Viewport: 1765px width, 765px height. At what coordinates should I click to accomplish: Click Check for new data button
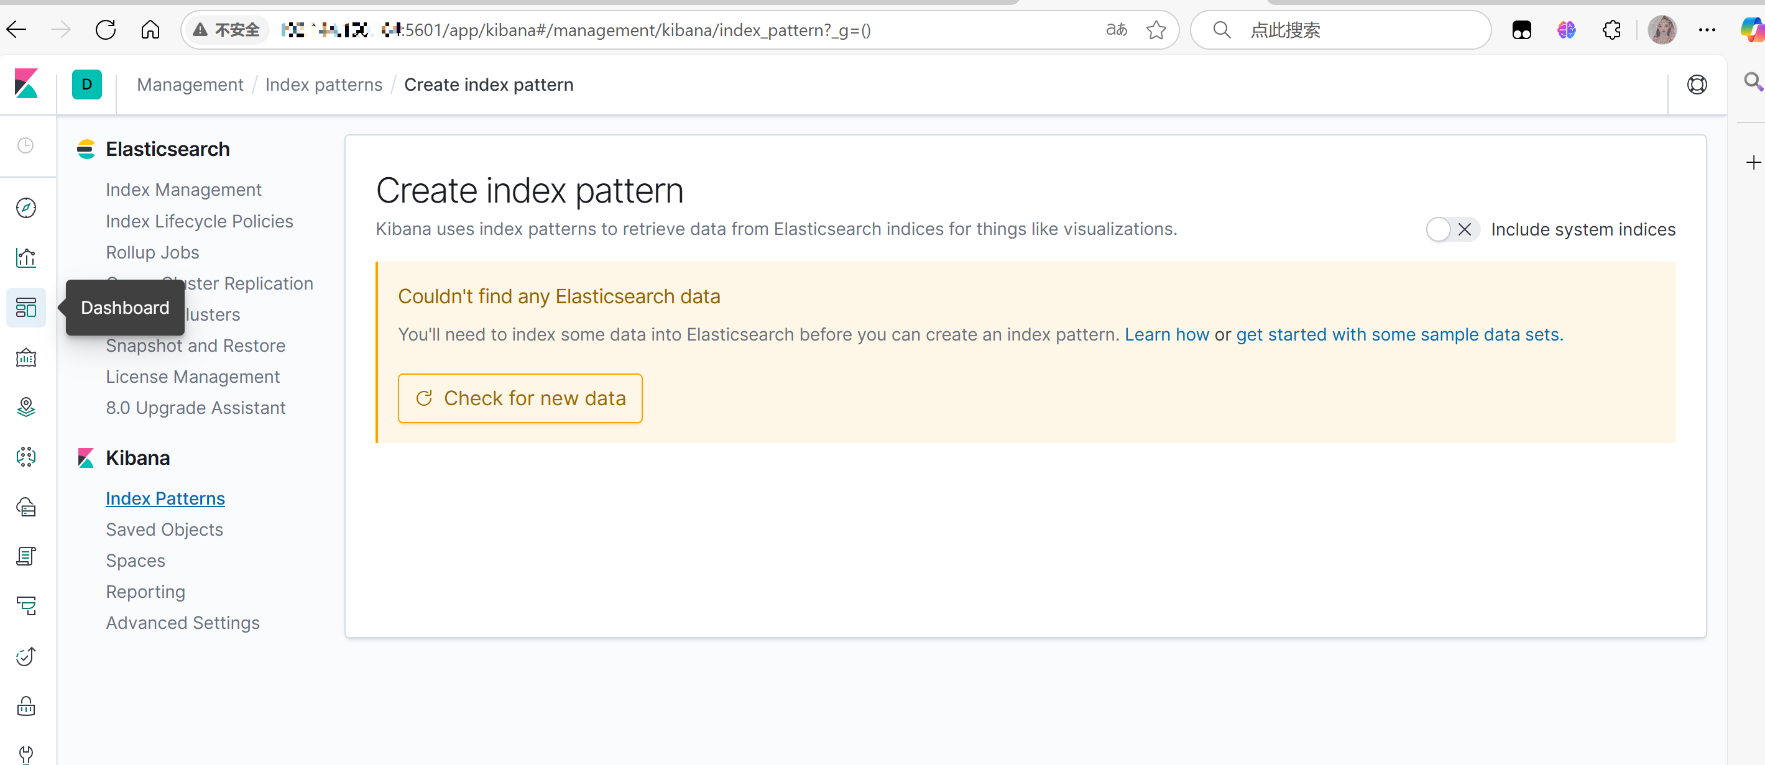tap(520, 398)
